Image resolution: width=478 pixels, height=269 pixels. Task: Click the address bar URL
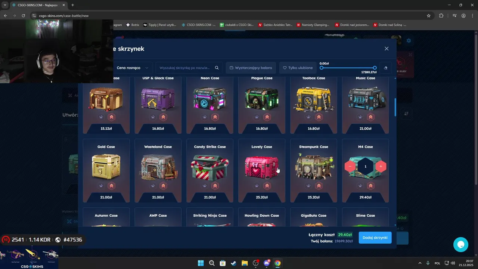click(x=64, y=16)
